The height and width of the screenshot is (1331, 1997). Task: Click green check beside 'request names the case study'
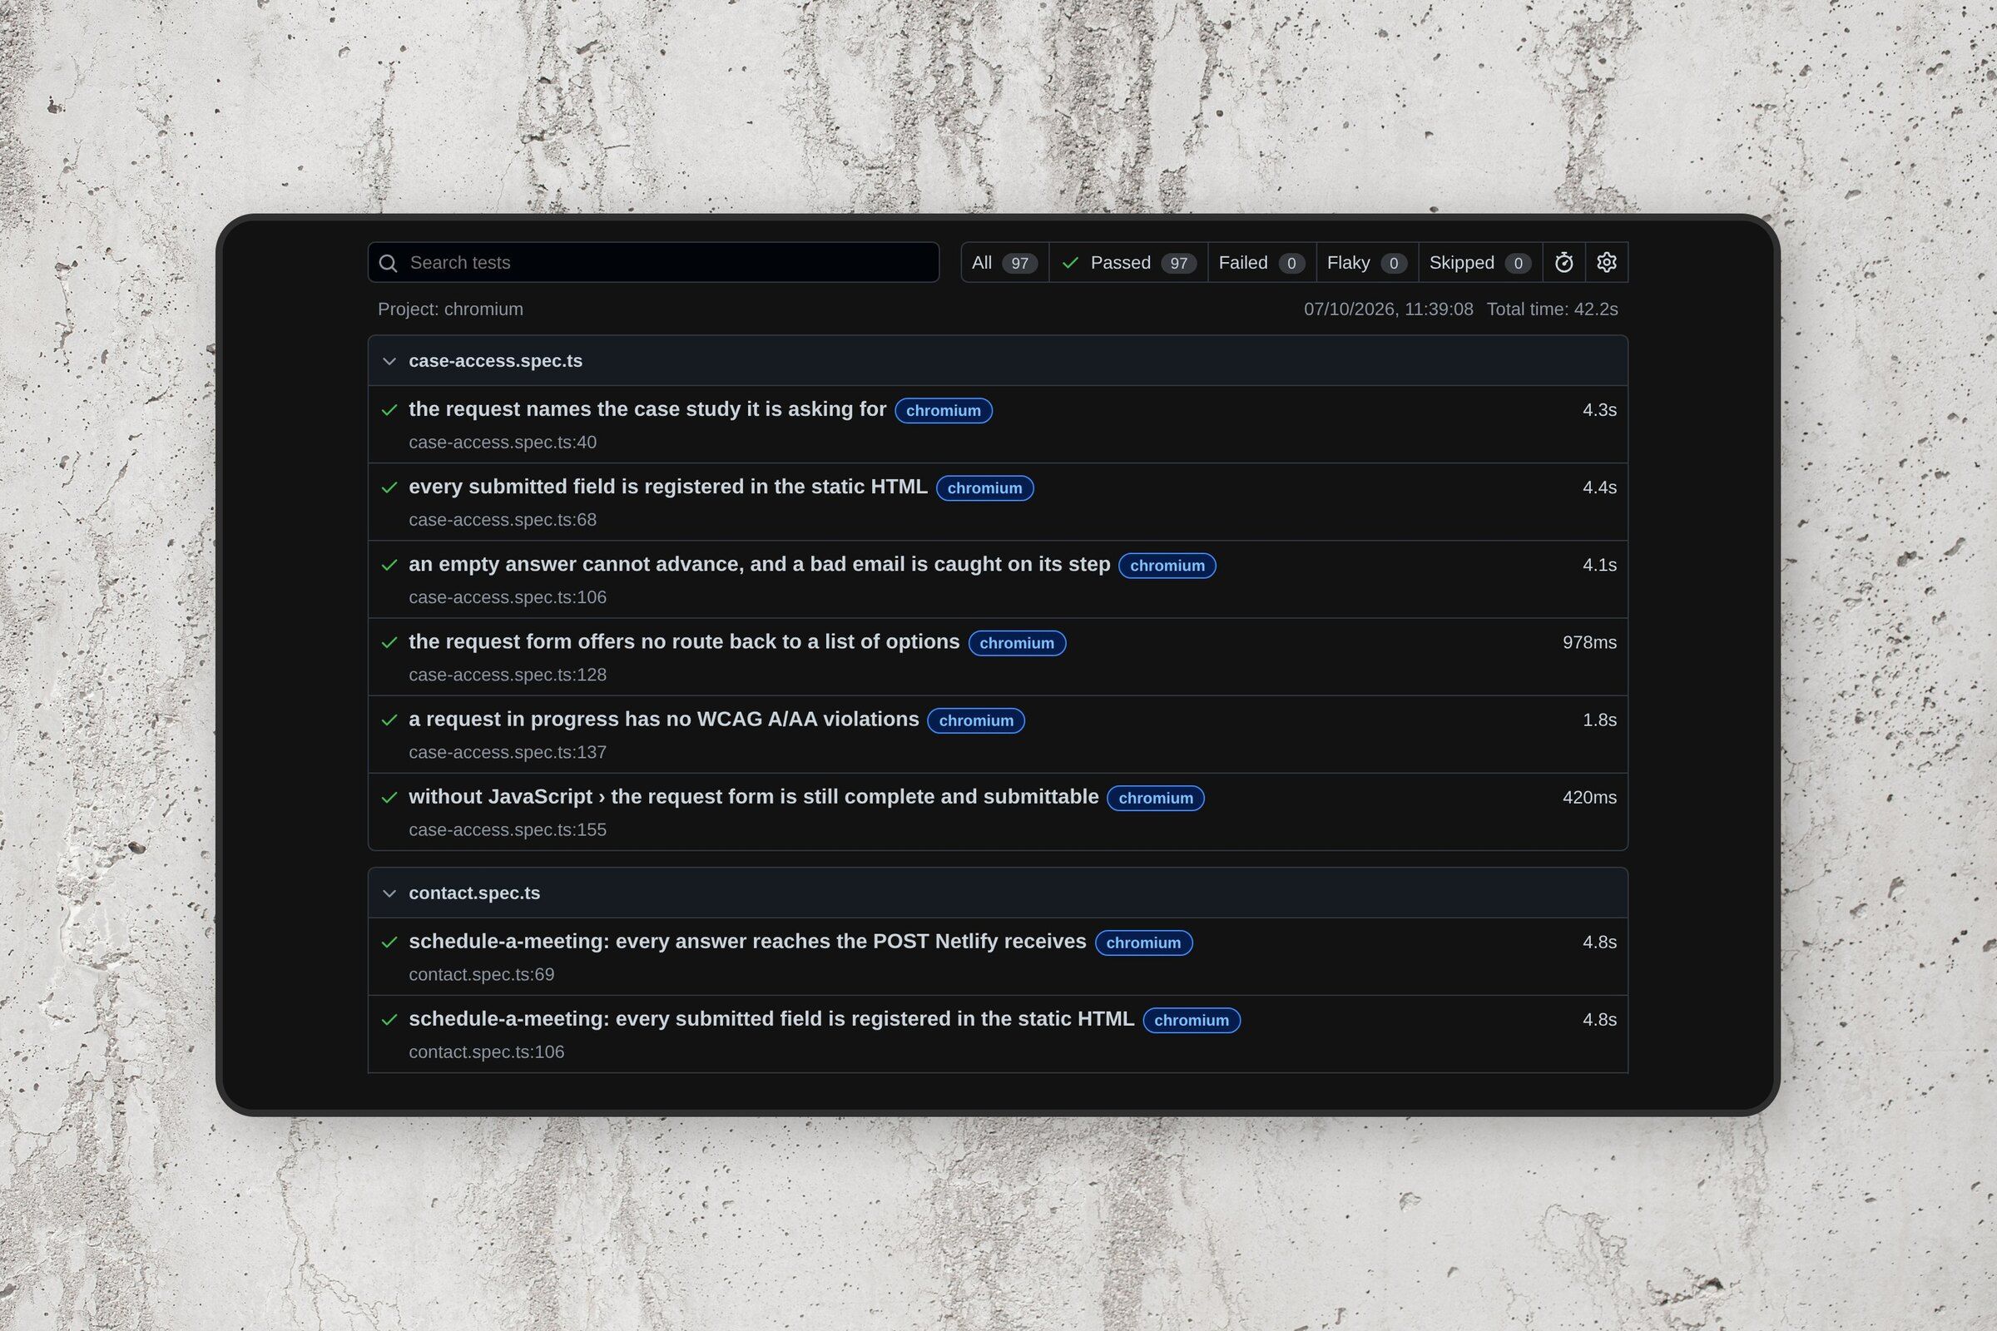click(x=389, y=410)
